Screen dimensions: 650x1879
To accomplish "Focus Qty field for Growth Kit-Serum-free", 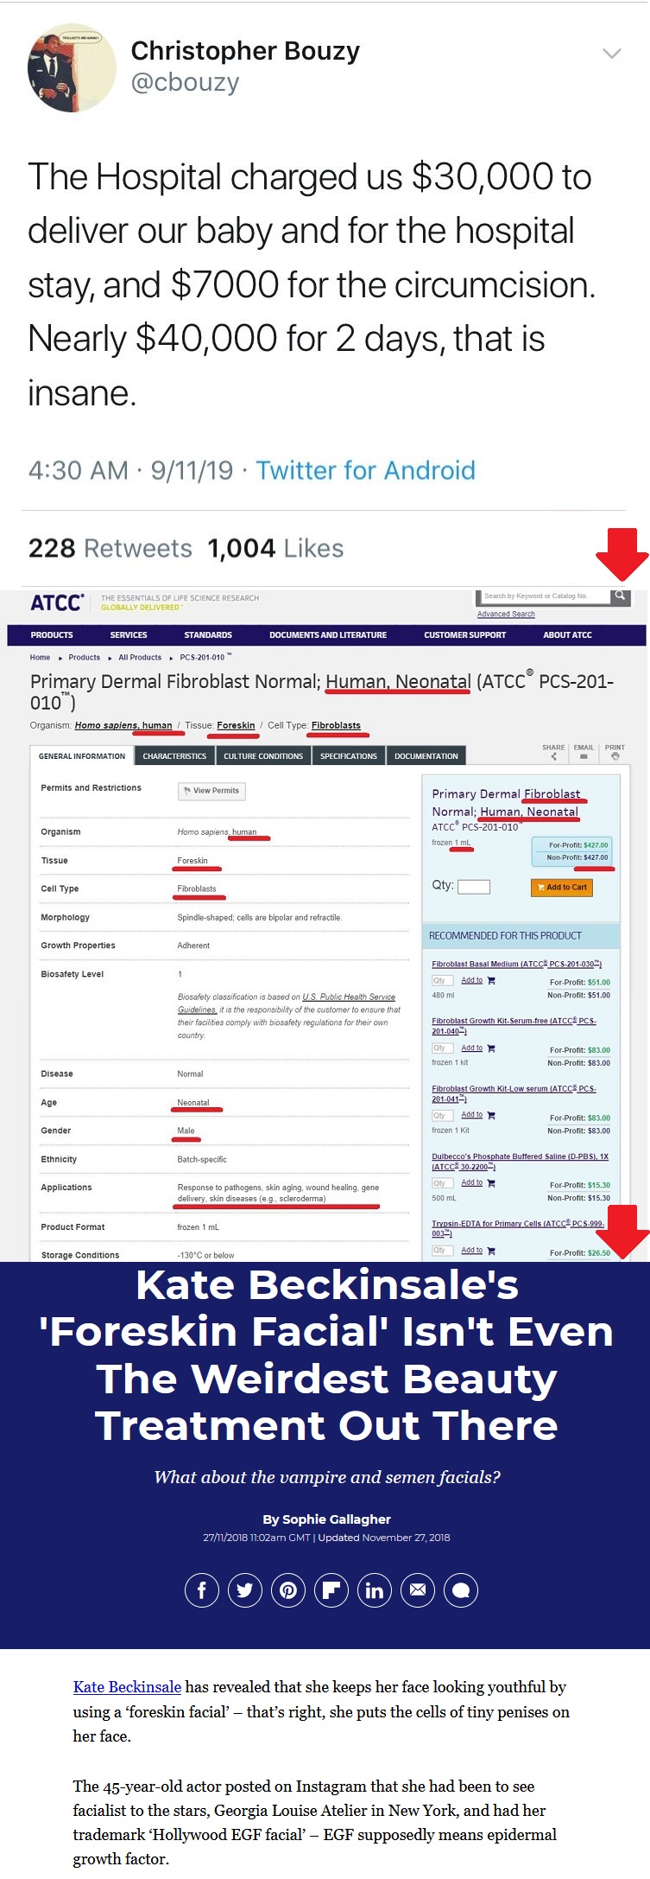I will [x=442, y=1048].
